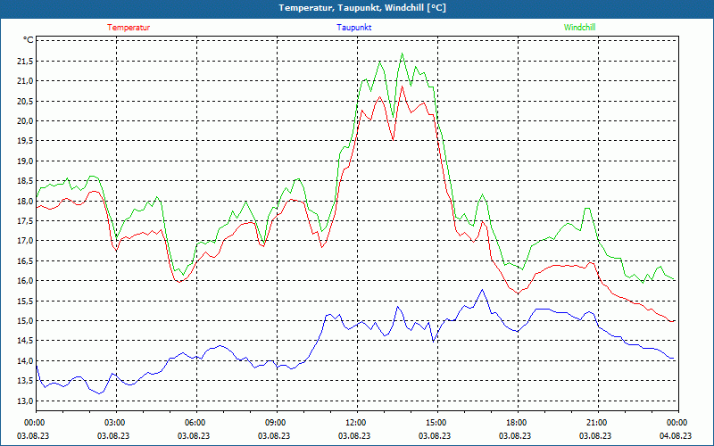Viewport: 714px width, 446px height.
Task: Click the 18,5 y-axis value
Action: click(25, 181)
